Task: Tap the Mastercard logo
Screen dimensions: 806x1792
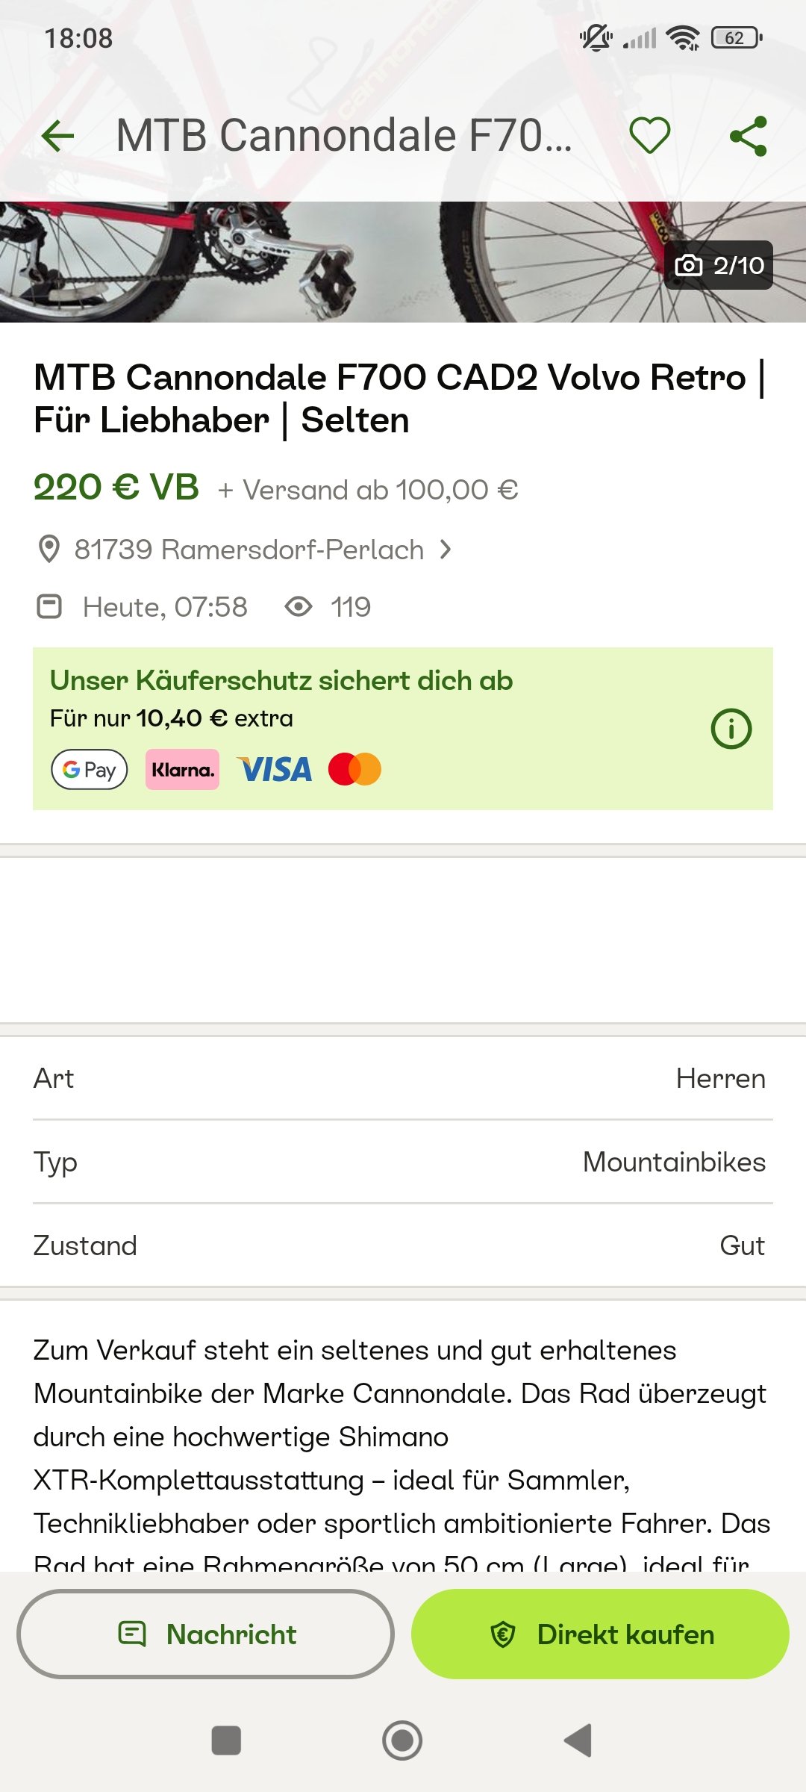Action: tap(354, 769)
